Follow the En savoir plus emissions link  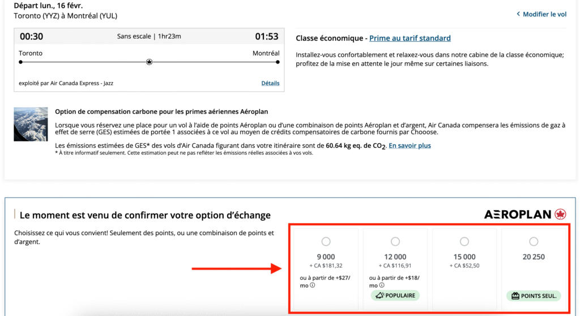point(410,146)
